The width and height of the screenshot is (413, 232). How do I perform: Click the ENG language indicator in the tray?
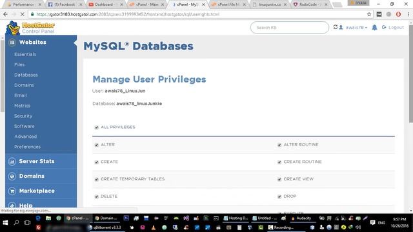pos(381,223)
